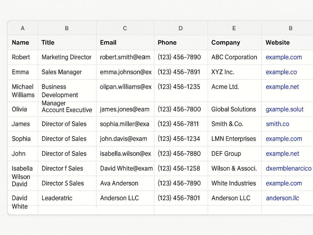Select the Leaderatric title cell

(67, 198)
